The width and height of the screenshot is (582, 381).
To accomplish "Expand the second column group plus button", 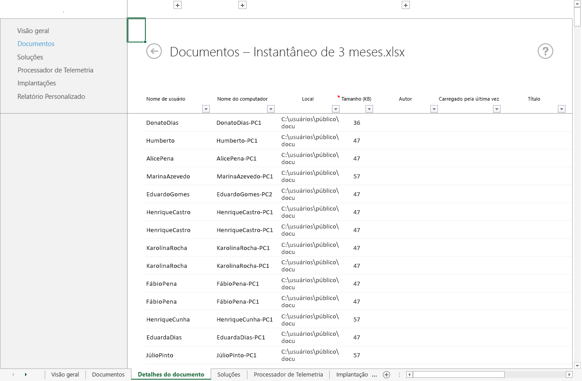I will point(242,5).
